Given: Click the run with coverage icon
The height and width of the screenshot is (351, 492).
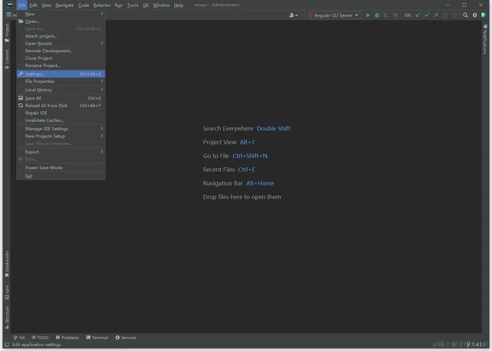Looking at the screenshot, I should click(x=386, y=15).
